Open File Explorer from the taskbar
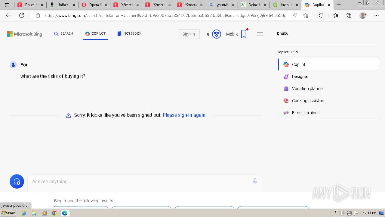This screenshot has height=217, width=385. [34, 213]
